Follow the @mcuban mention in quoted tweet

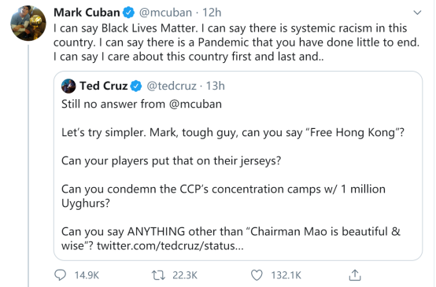(x=195, y=105)
